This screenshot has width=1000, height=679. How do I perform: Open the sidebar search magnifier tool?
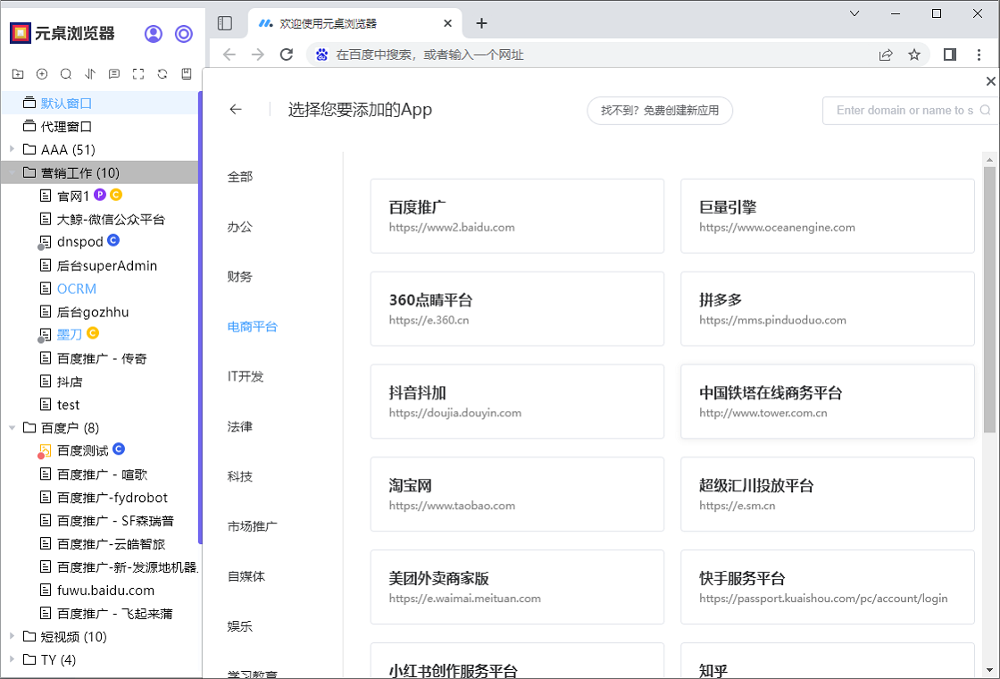coord(66,74)
